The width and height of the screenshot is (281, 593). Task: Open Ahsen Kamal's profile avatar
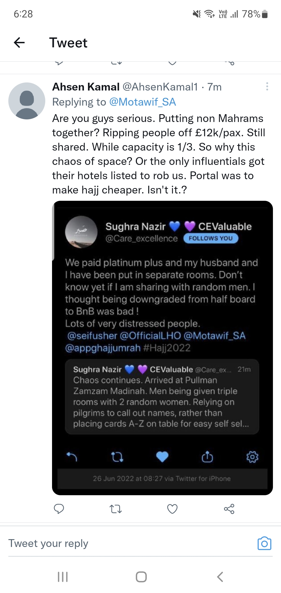tap(27, 101)
